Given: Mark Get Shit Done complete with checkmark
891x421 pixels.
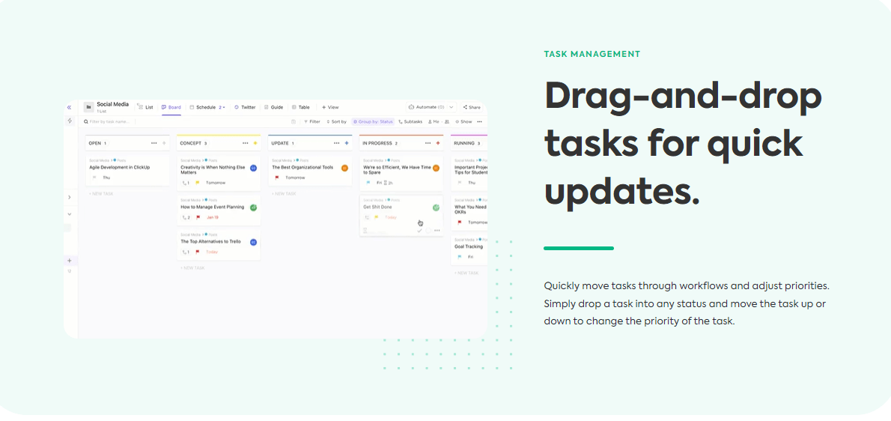Looking at the screenshot, I should click(419, 231).
